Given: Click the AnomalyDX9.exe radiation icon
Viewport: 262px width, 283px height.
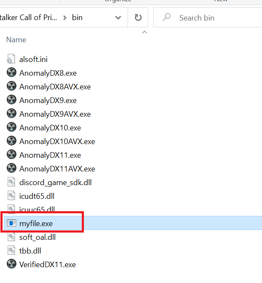Looking at the screenshot, I should [x=12, y=100].
